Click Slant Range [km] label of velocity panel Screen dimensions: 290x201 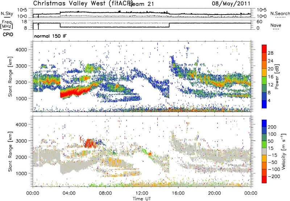(10, 151)
